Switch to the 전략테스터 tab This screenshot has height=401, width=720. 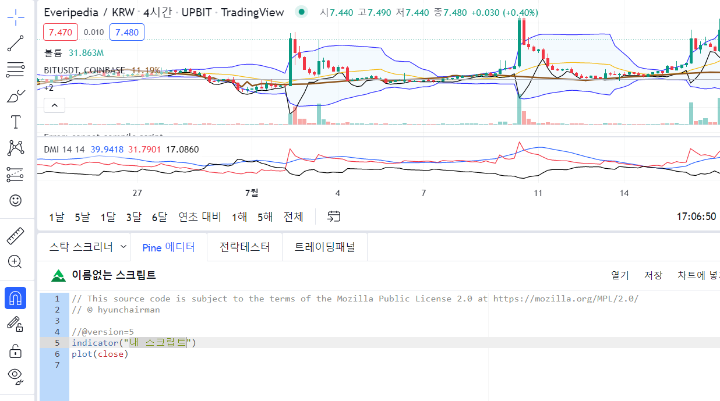[x=245, y=247]
